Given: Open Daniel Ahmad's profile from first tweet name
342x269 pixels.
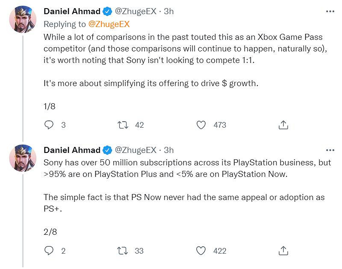Looking at the screenshot, I should 72,12.
